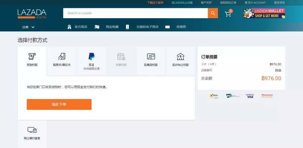
Task: Select the ATM bank building icon
Action: [180, 57]
